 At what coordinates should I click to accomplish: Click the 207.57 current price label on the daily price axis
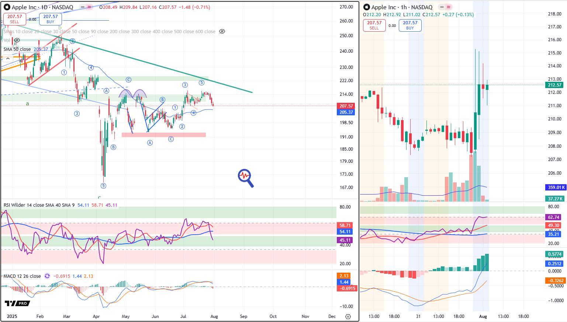(346, 106)
